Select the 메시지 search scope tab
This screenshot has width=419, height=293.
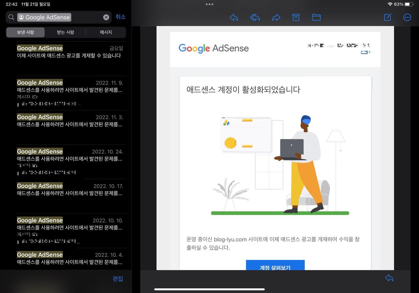tap(106, 32)
